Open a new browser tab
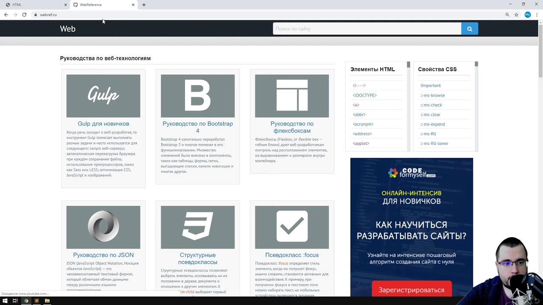The height and width of the screenshot is (305, 543). (144, 5)
